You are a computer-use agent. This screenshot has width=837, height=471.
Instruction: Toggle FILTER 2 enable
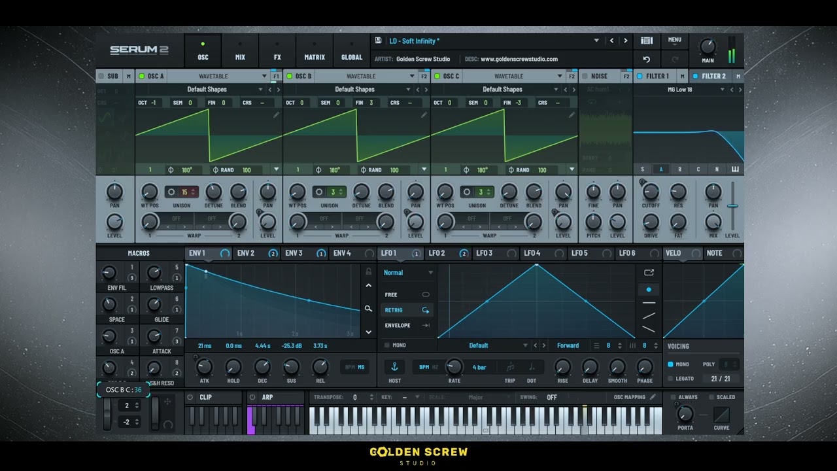696,76
